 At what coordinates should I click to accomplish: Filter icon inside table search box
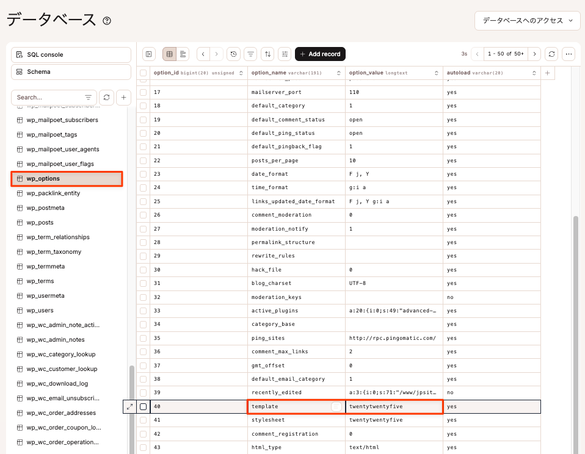point(88,97)
